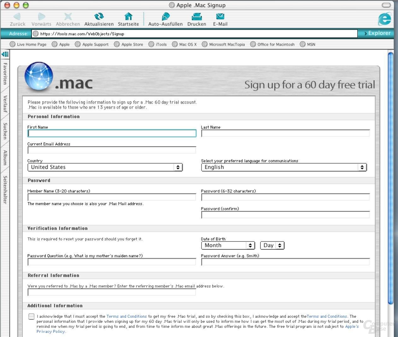Image resolution: width=398 pixels, height=337 pixels.
Task: Focus the Password (6-32 characters) field
Action: (x=285, y=197)
